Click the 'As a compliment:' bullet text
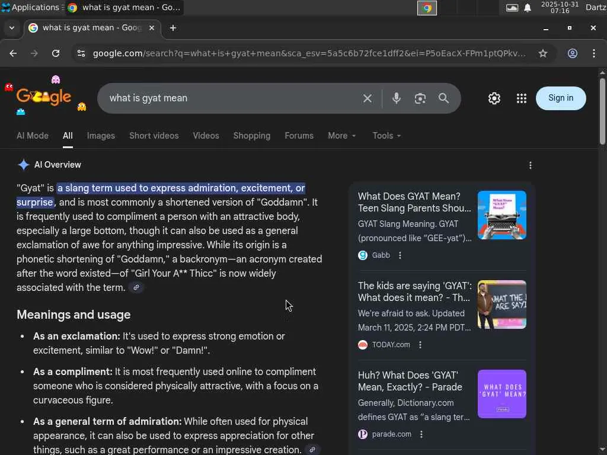 [73, 372]
